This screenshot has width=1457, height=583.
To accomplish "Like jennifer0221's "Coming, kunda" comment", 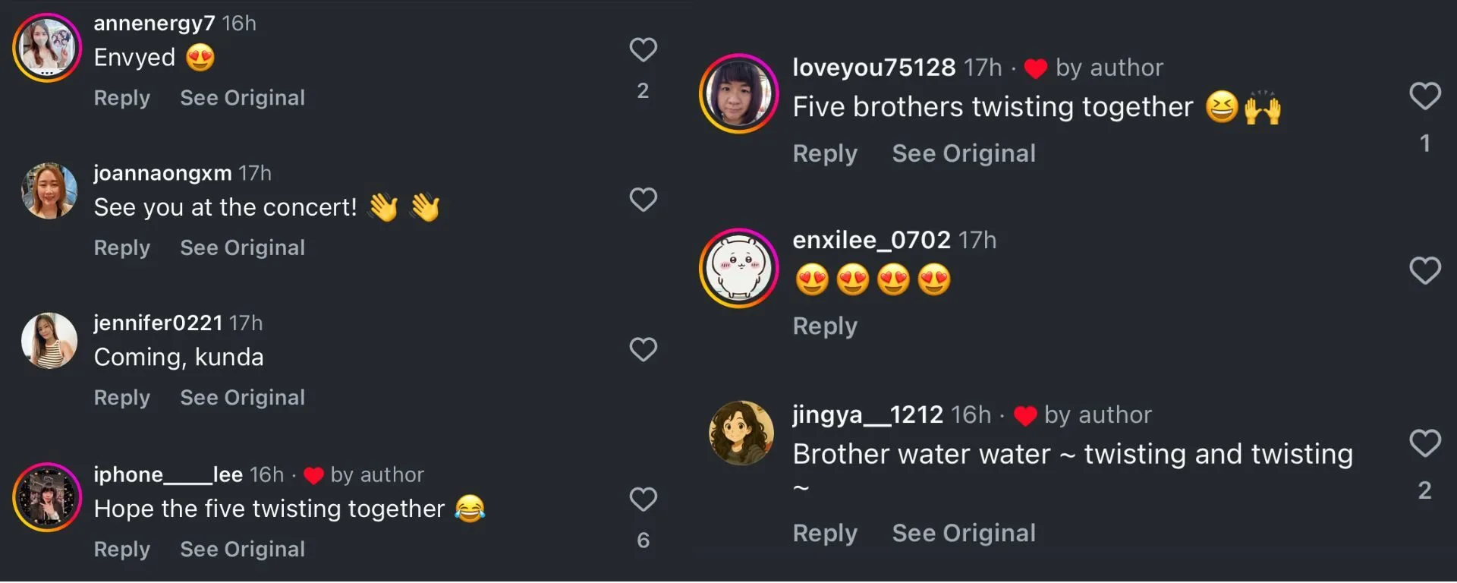I will (x=643, y=349).
